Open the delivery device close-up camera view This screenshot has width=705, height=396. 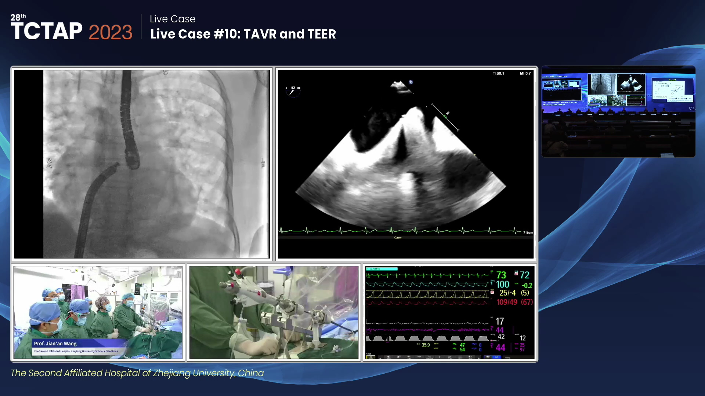point(274,312)
